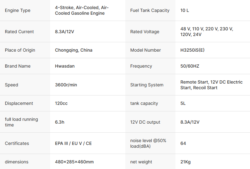250x169 pixels.
Task: Click the Rated Current label
Action: tap(19, 32)
